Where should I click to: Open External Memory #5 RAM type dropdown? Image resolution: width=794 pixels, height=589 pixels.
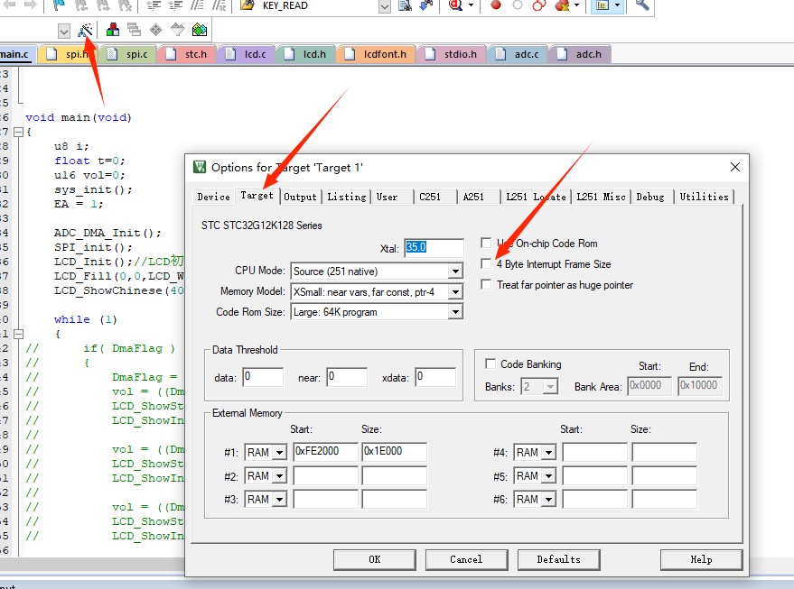click(x=549, y=475)
